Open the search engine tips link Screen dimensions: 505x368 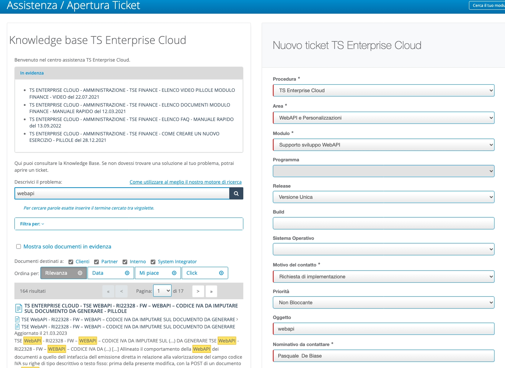click(185, 182)
